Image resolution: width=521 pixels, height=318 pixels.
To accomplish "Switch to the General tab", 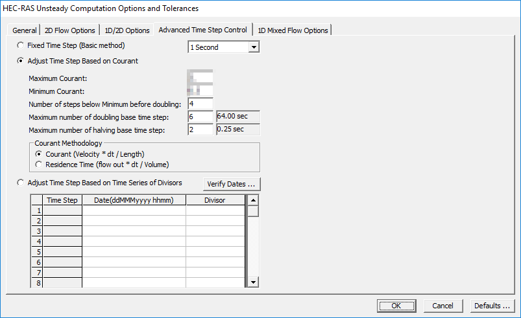I will [x=25, y=30].
